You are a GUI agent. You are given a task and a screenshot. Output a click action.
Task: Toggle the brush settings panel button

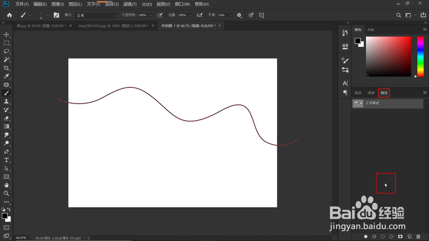pos(56,15)
